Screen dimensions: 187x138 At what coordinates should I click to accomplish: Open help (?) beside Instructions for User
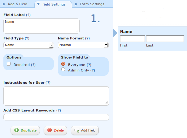click(x=48, y=83)
